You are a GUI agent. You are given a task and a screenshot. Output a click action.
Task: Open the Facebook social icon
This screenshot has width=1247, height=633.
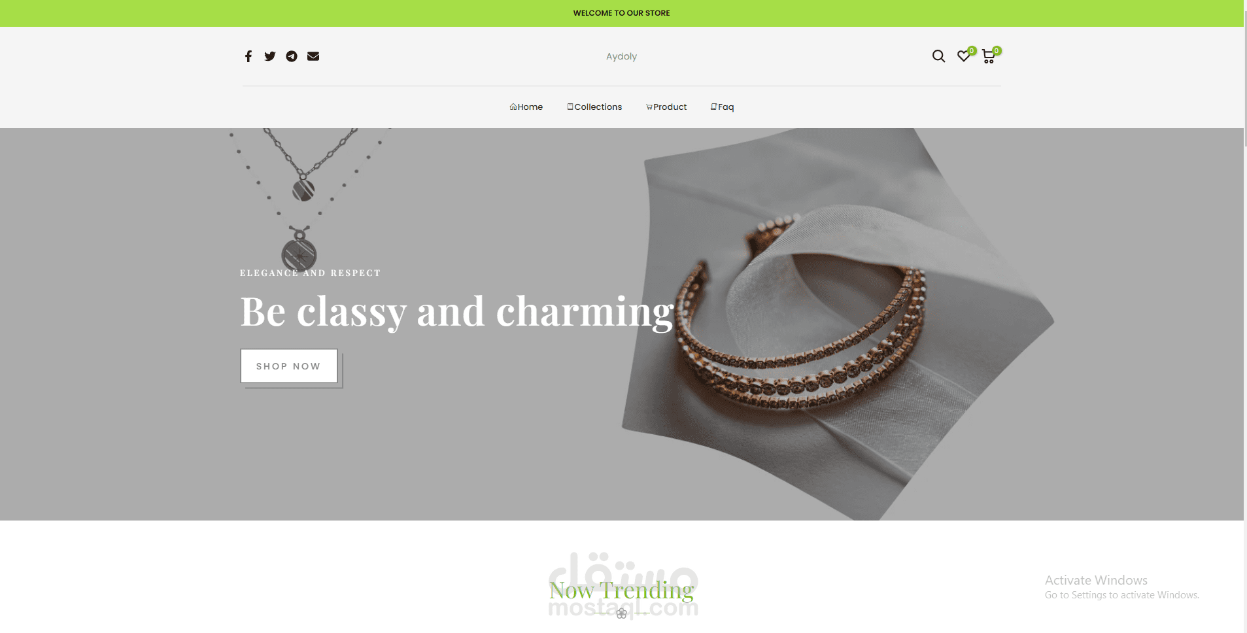coord(248,56)
